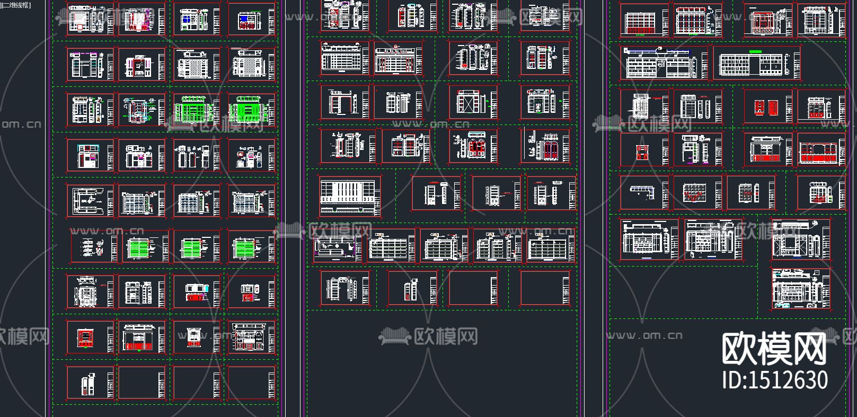The height and width of the screenshot is (417, 857).
Task: Click the 二维线框 visual style viewport label
Action: click(x=16, y=5)
